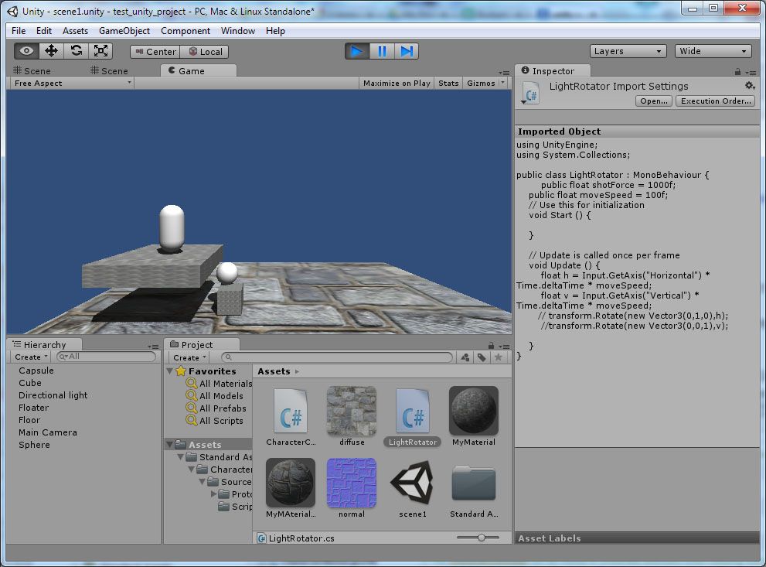Click the Project search field
Viewport: 766px width, 567px height.
pyautogui.click(x=337, y=357)
